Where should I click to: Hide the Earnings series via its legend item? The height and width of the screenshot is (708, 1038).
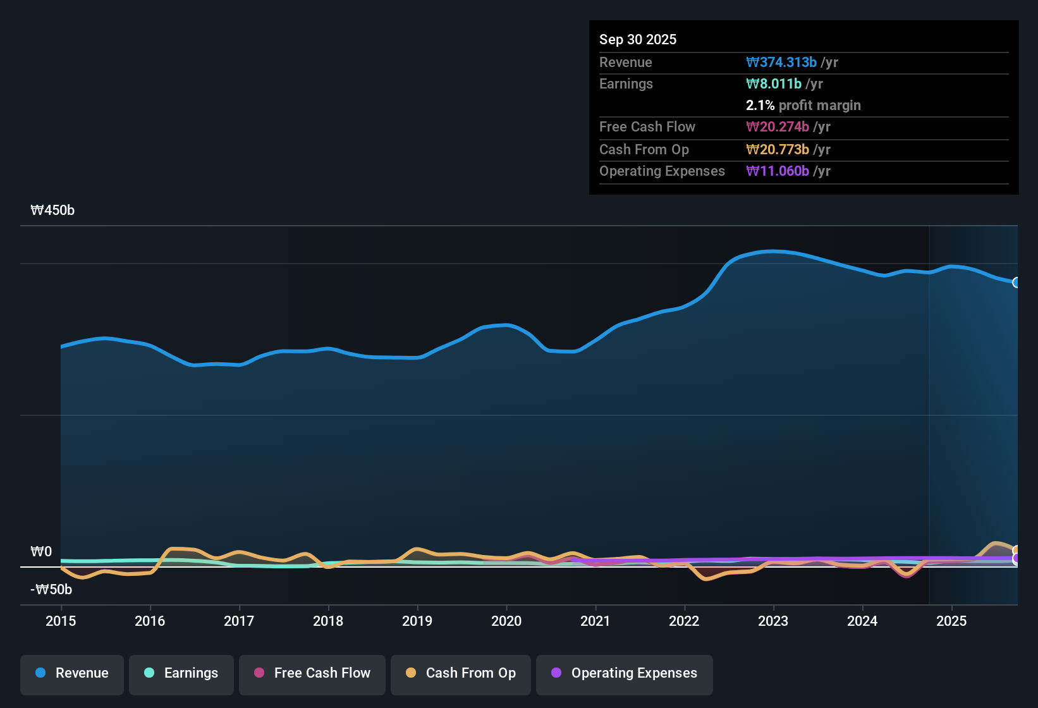tap(181, 674)
